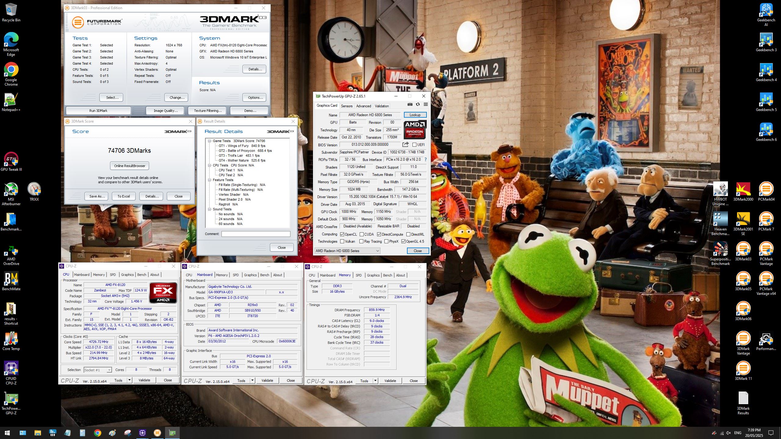Open GPU-Z hamburger menu icon
781x439 pixels.
[x=426, y=105]
